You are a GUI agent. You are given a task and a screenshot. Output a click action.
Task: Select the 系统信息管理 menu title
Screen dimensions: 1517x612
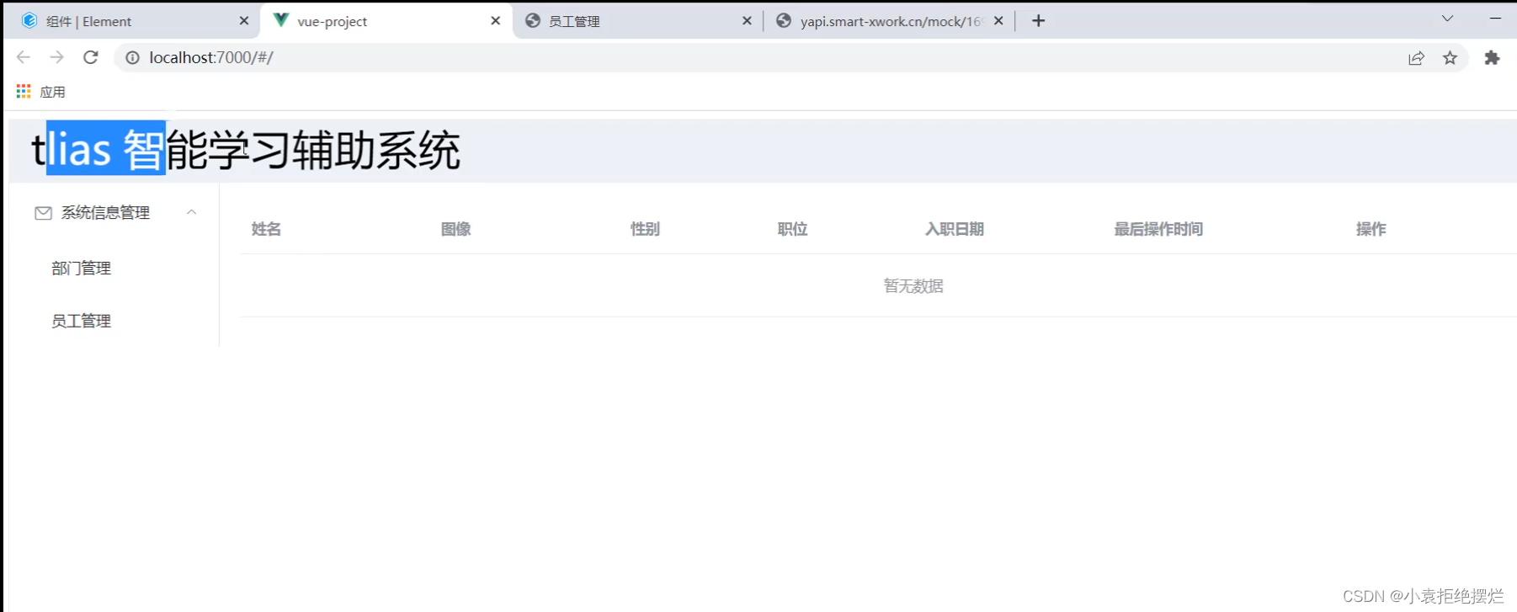(105, 213)
